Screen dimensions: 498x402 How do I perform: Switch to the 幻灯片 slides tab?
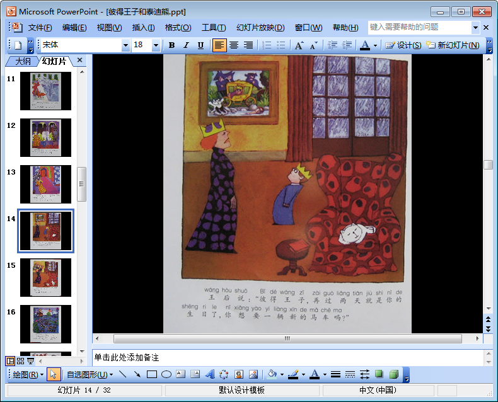click(54, 61)
